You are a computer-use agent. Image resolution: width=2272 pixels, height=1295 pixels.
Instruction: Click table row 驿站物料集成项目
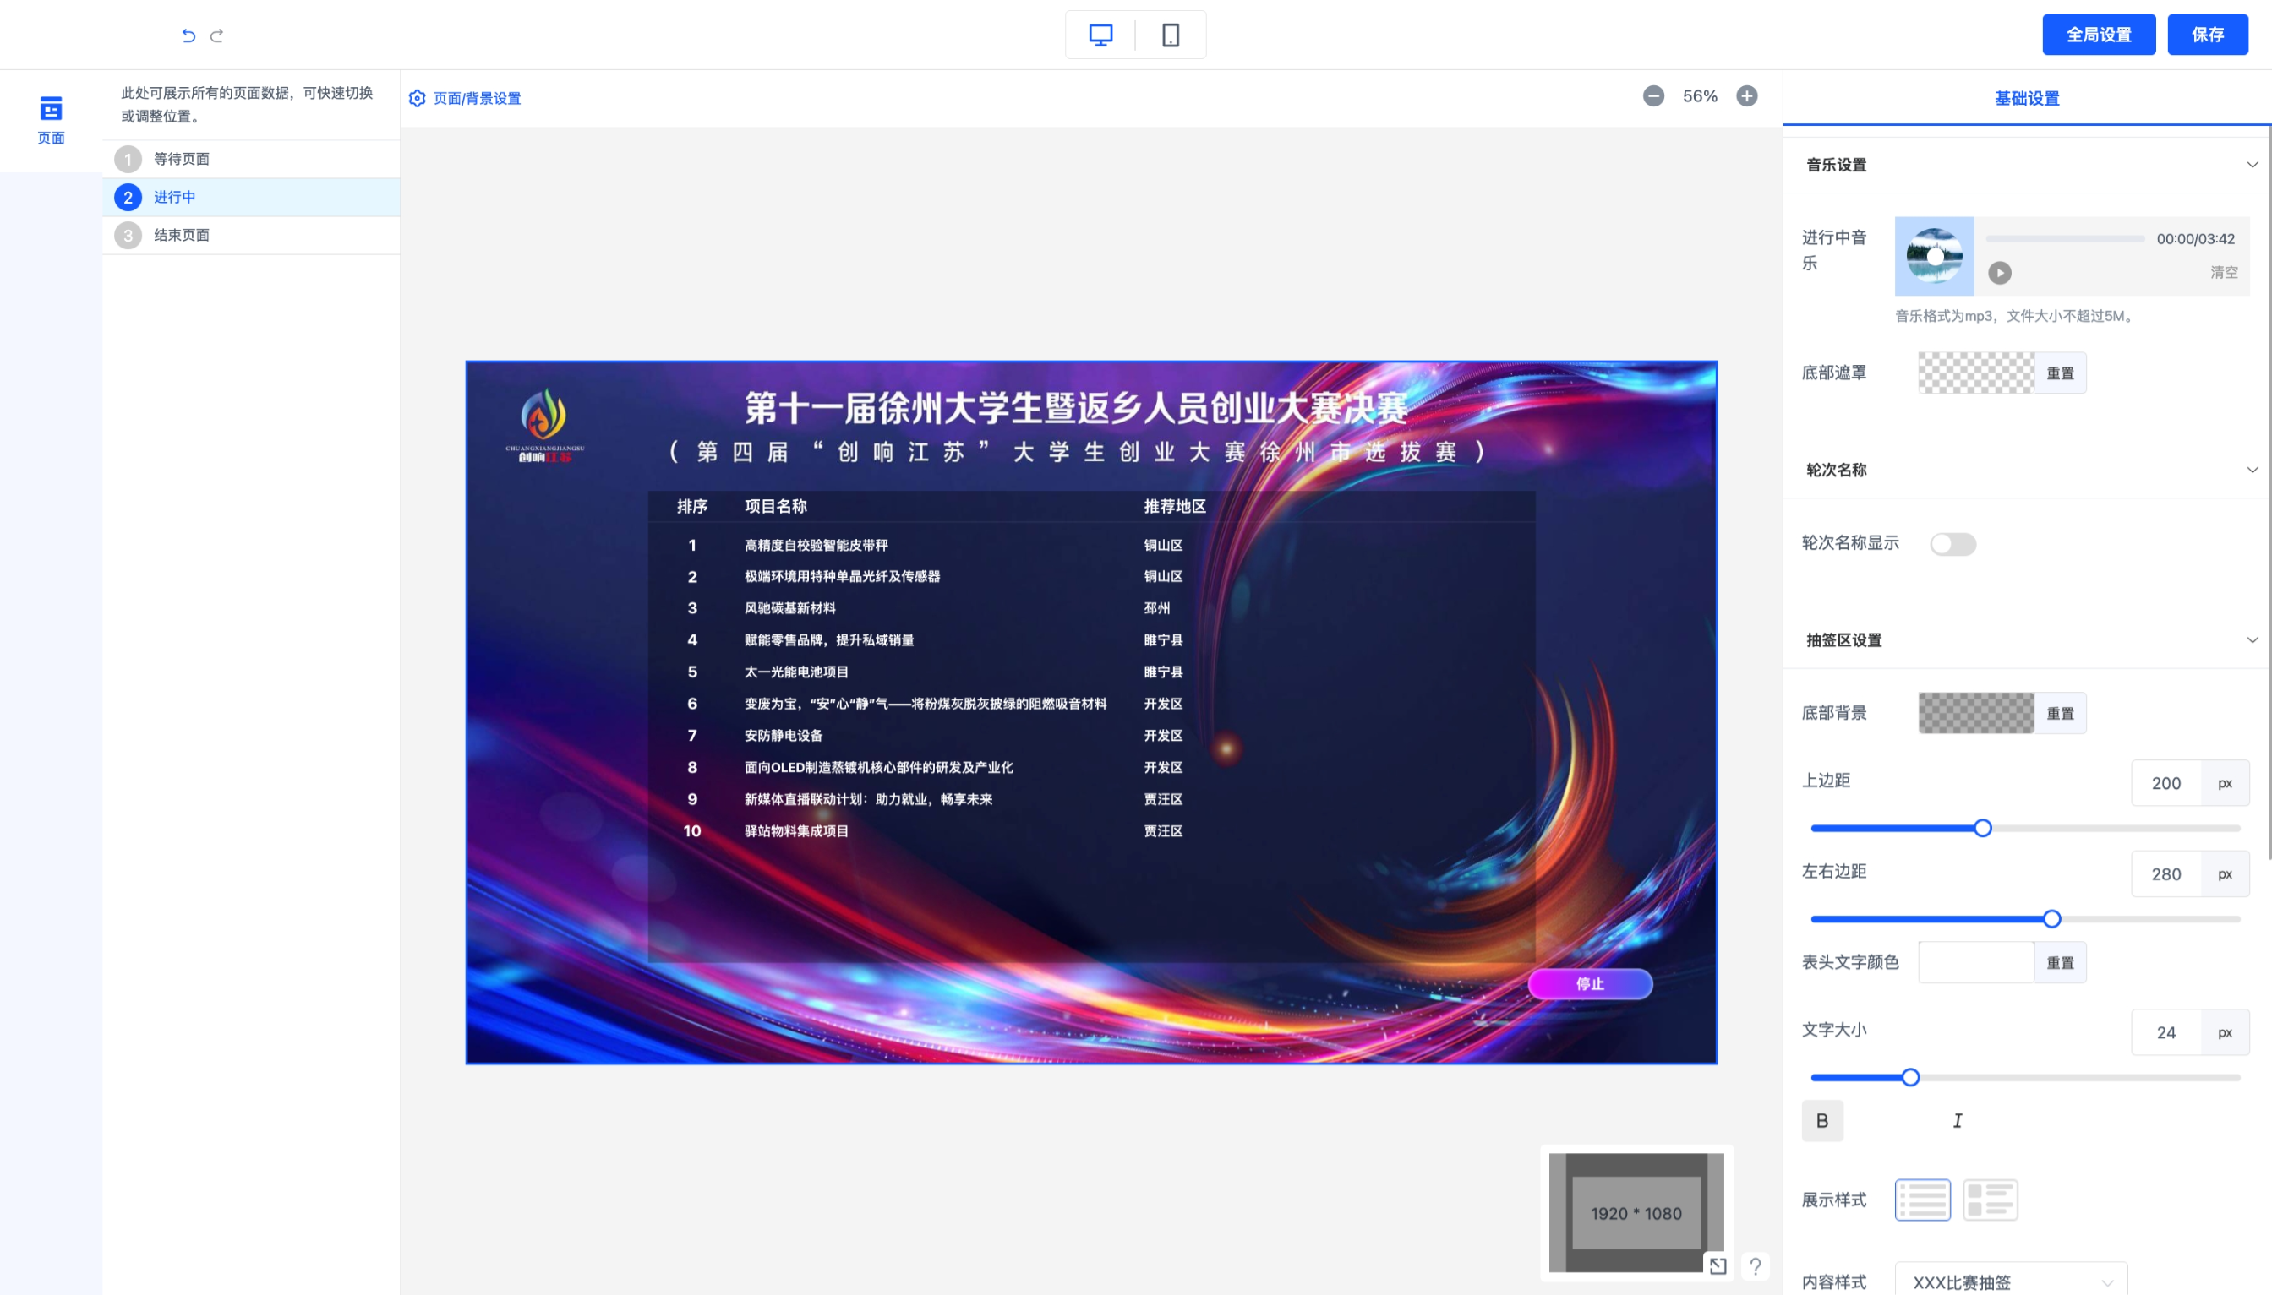coord(1091,830)
